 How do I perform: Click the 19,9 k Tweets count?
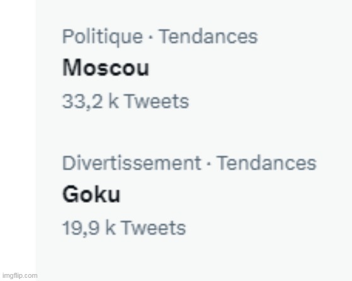(124, 228)
